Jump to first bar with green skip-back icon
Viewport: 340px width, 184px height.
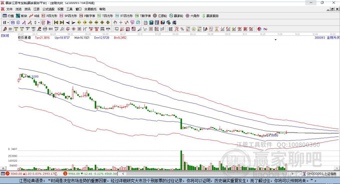pyautogui.click(x=56, y=23)
